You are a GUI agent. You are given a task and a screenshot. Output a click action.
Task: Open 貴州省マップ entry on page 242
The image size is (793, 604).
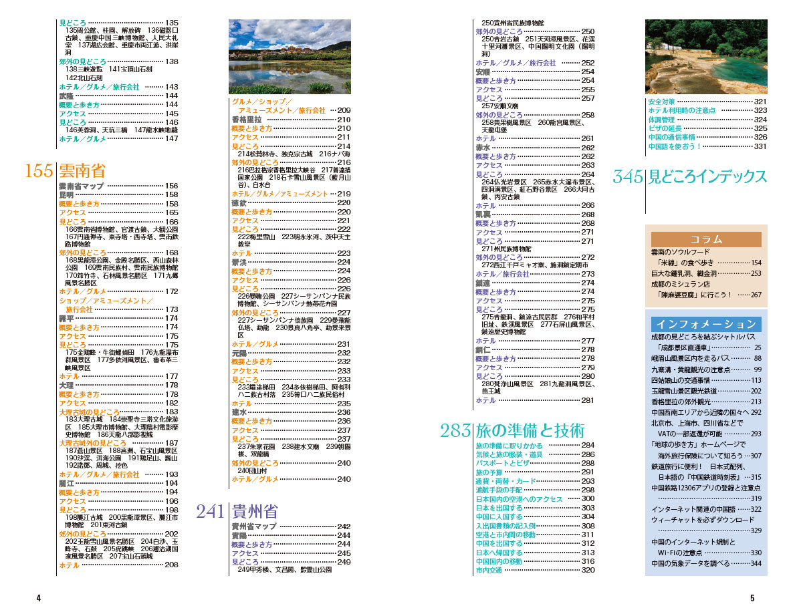click(254, 526)
